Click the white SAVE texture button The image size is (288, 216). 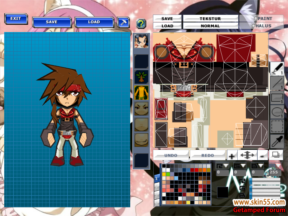[x=167, y=19]
